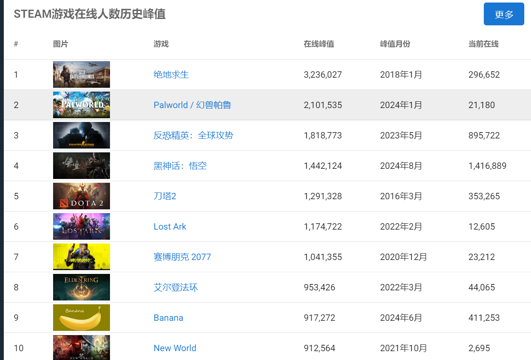Select the peak value 1,442,124
Screen dimensions: 531x360
323,166
